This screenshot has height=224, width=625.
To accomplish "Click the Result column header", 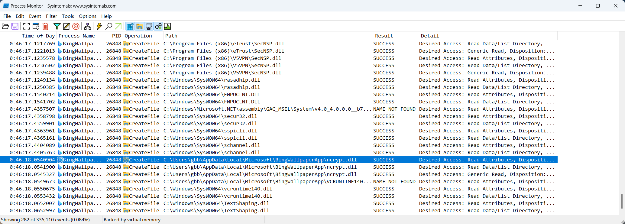I will (396, 36).
